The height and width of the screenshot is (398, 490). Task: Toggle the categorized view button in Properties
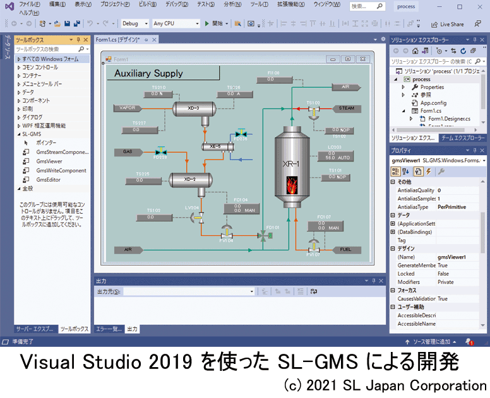click(x=395, y=172)
